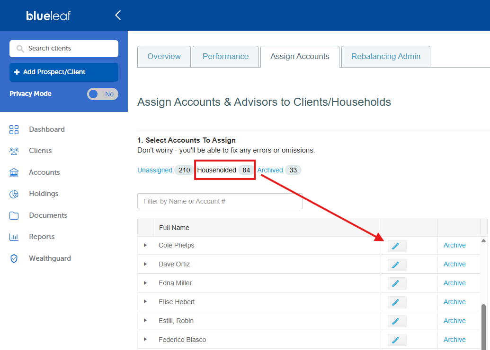Click the 84 count badge beside Householded

click(x=246, y=170)
